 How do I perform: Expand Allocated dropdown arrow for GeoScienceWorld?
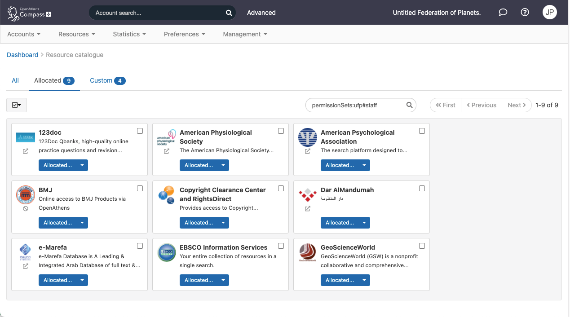(364, 280)
